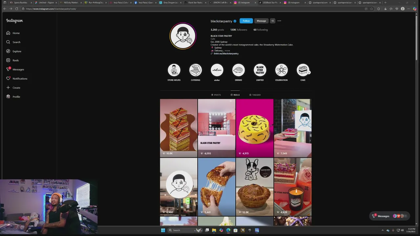Open the reel with 6,460 views

tap(178, 187)
